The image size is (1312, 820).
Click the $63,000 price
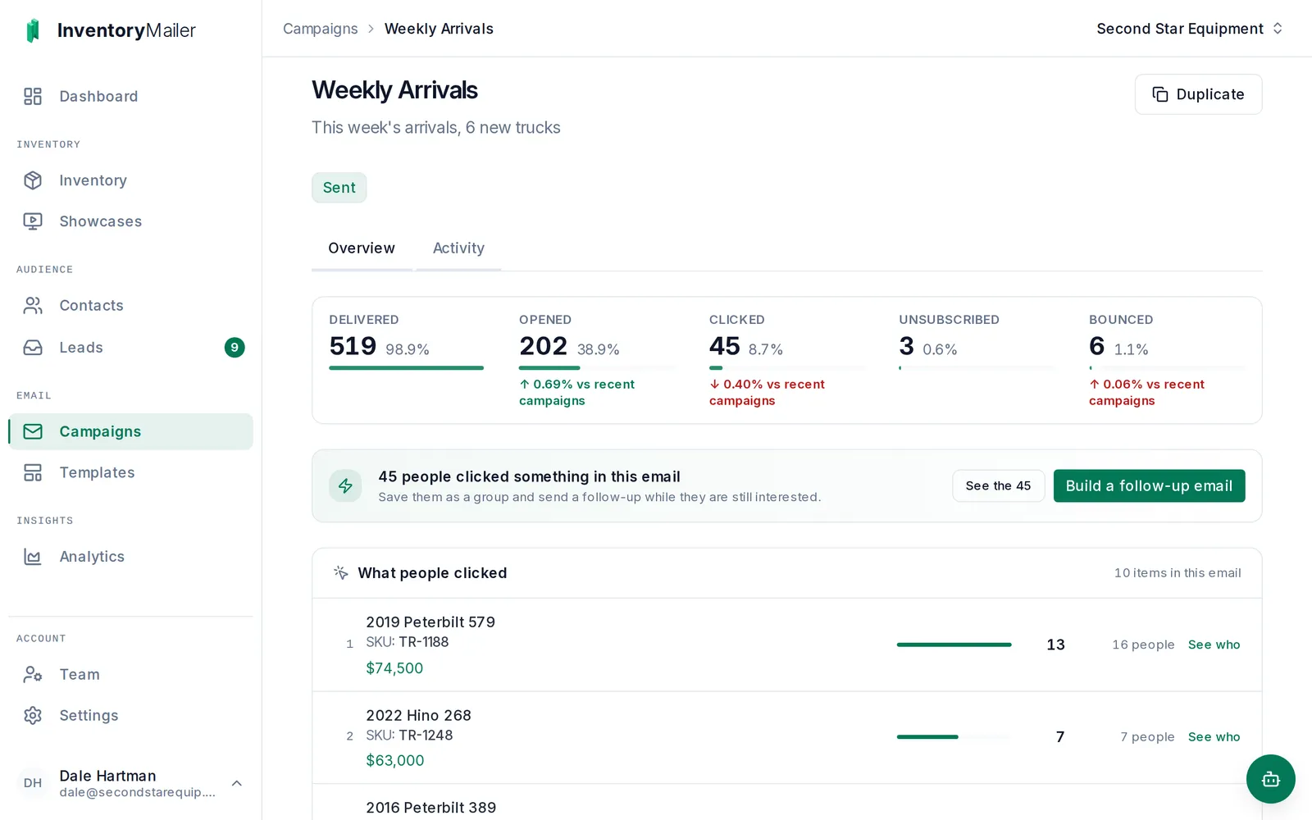coord(394,761)
